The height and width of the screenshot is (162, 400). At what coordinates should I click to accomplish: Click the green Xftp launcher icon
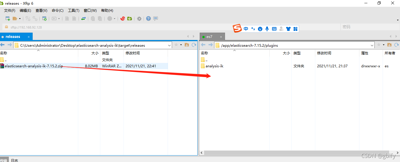point(130,19)
